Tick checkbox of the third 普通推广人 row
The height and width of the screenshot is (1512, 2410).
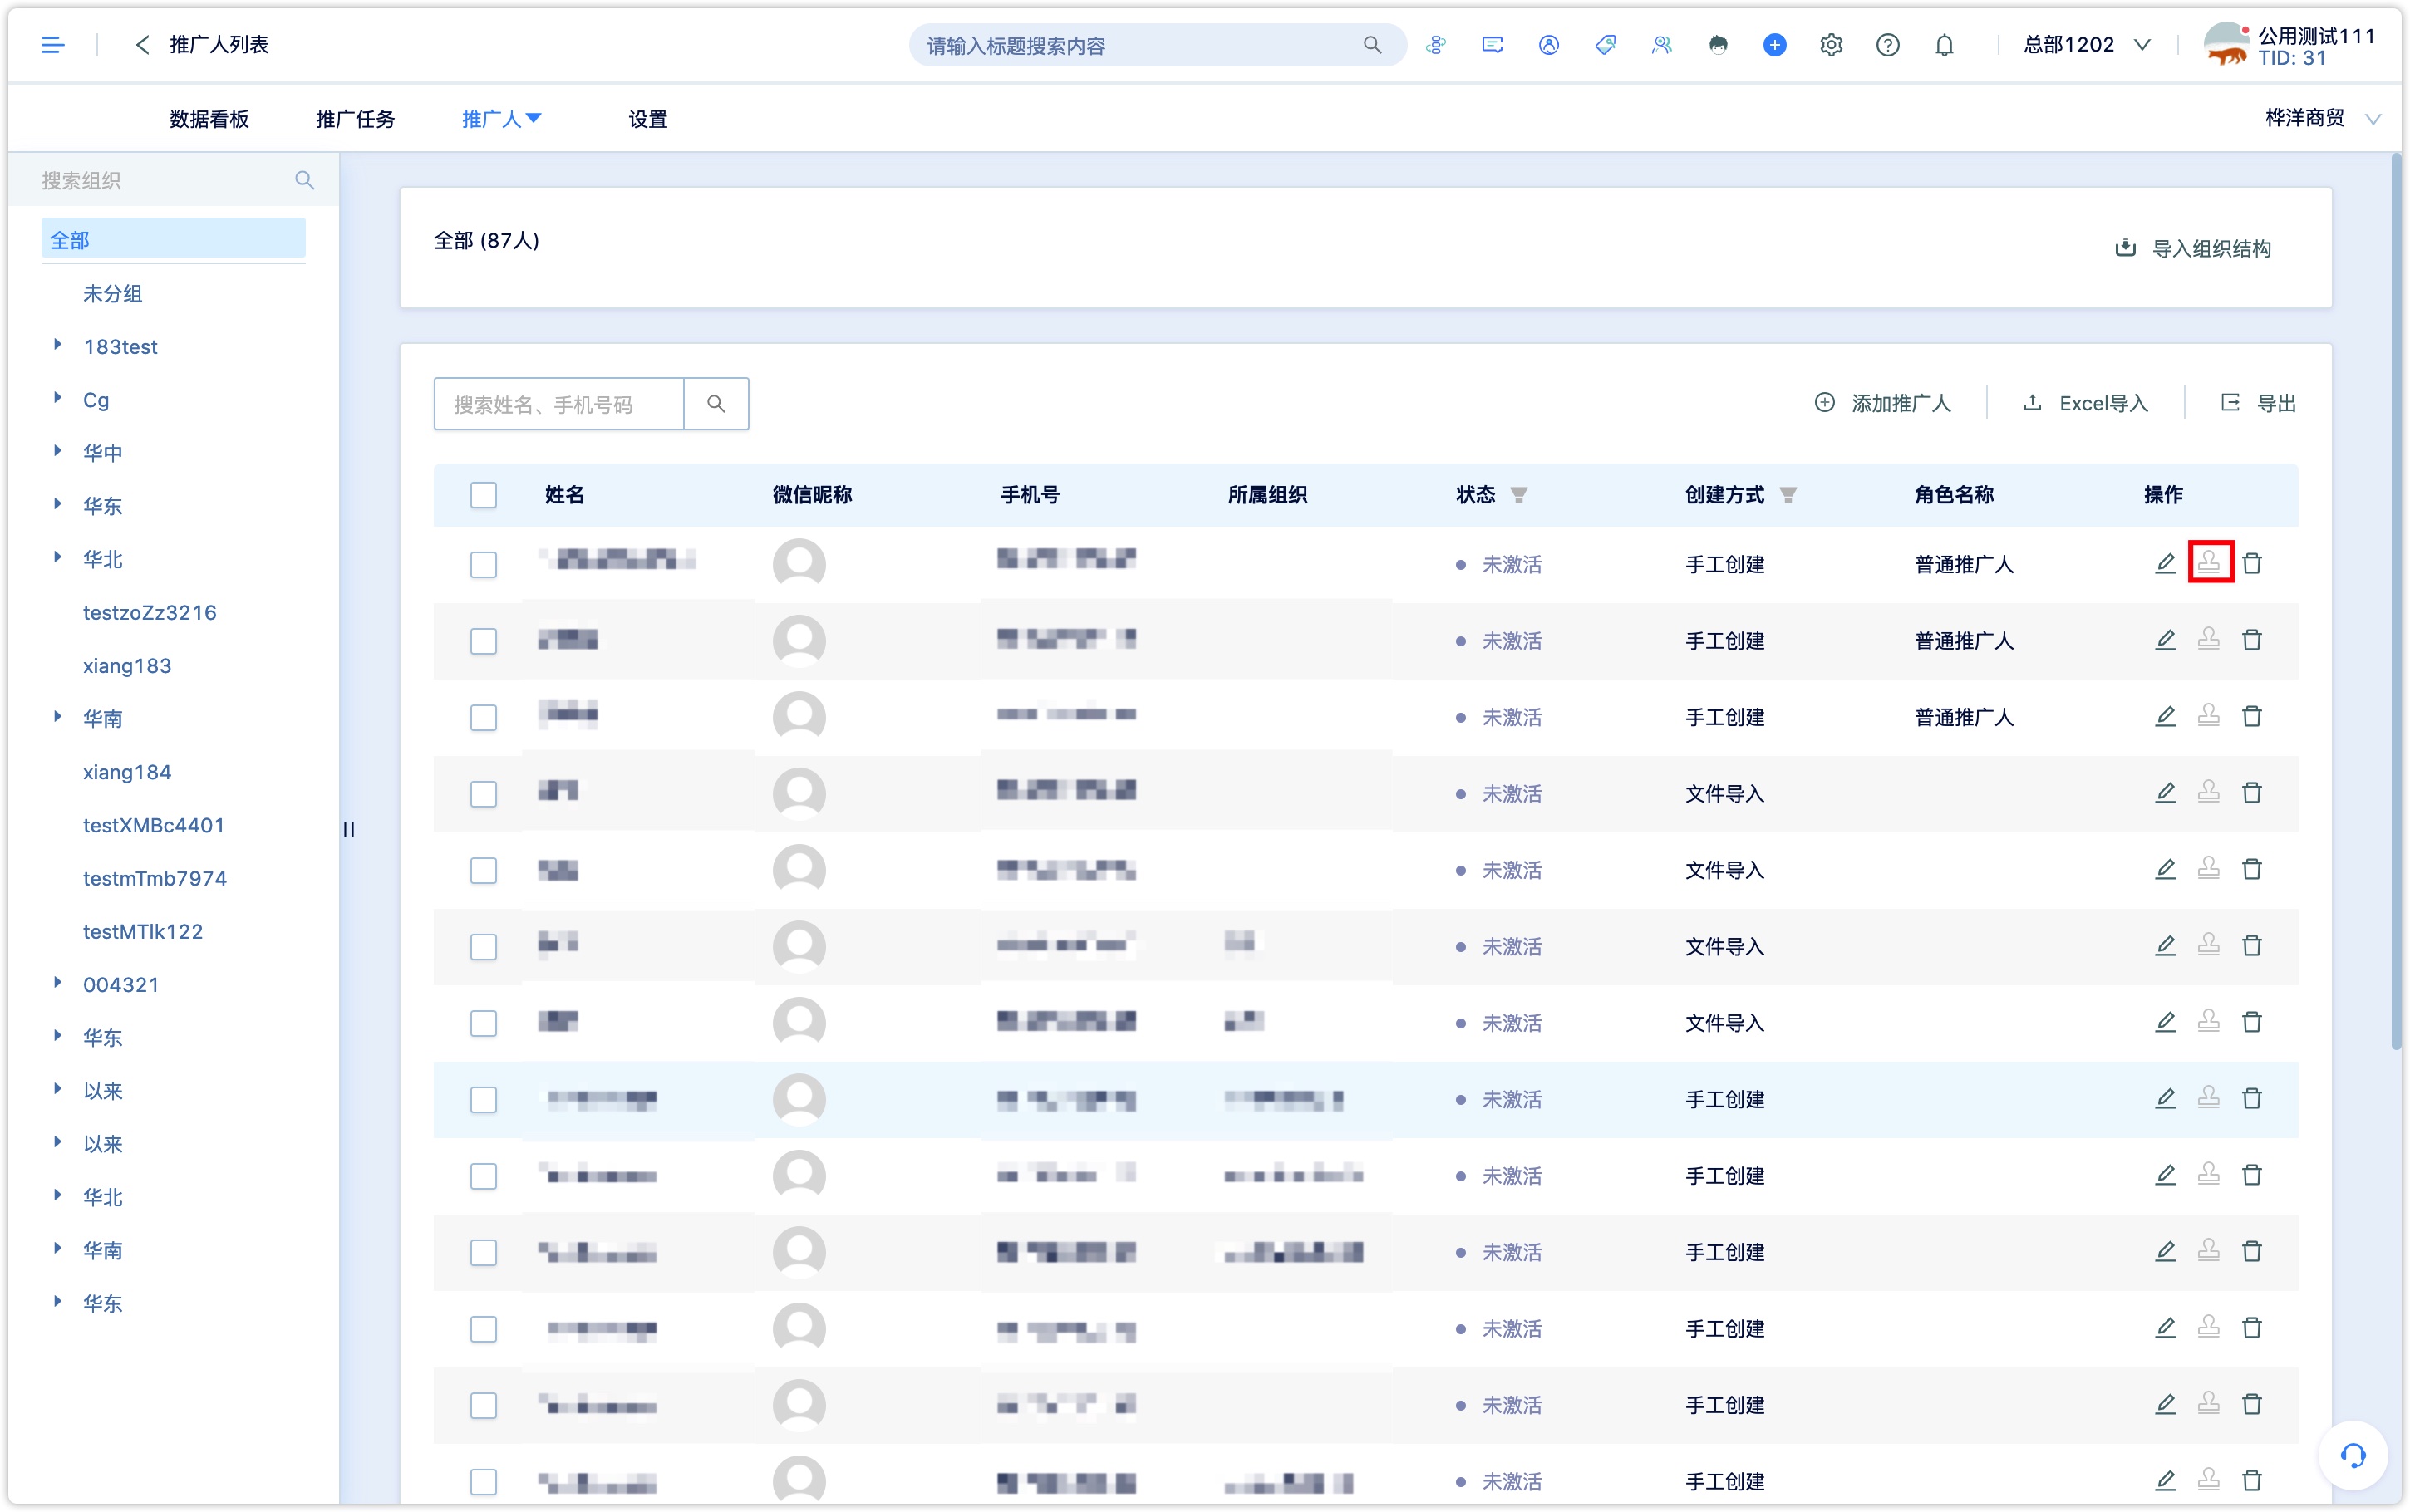coord(483,717)
